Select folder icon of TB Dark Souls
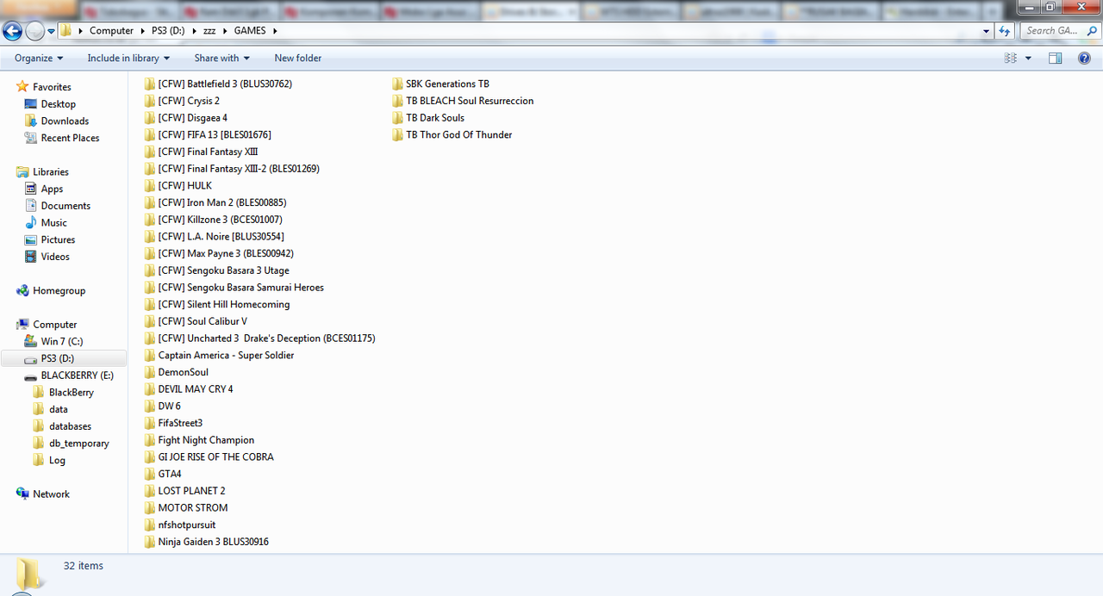1103x596 pixels. pyautogui.click(x=397, y=118)
